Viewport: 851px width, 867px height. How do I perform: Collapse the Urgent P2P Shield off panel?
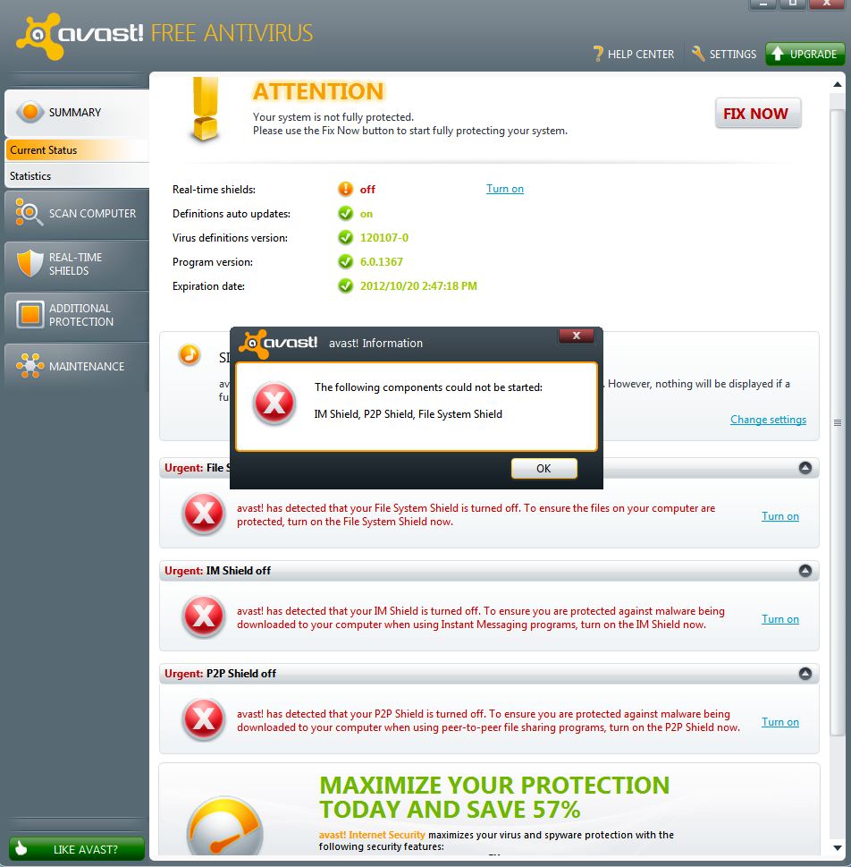click(x=805, y=674)
